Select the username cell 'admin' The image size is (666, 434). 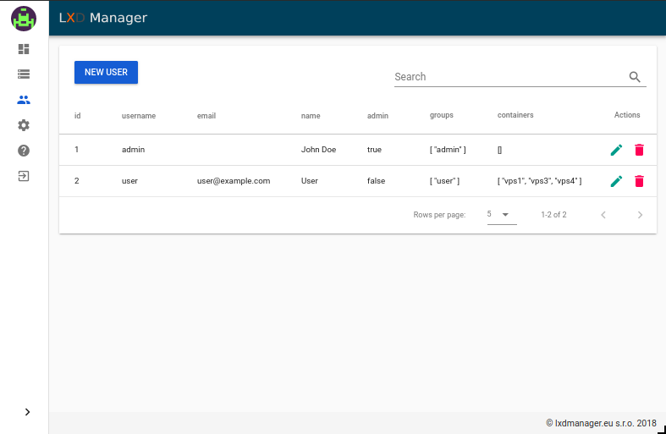click(x=134, y=150)
